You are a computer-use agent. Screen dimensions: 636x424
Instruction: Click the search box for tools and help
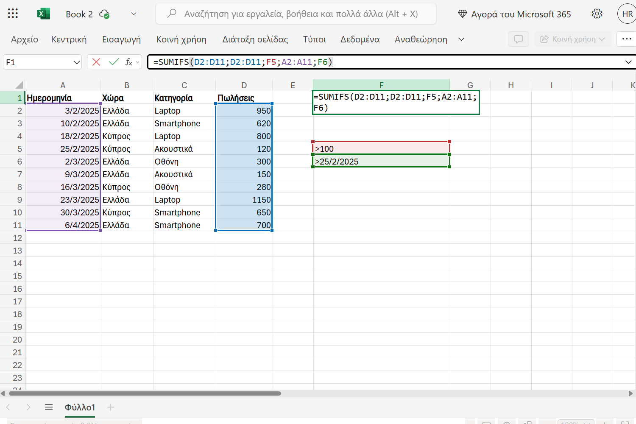pyautogui.click(x=296, y=14)
